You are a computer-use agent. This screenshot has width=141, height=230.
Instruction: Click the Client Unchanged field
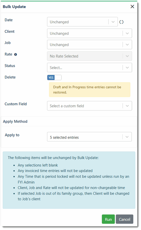[90, 33]
